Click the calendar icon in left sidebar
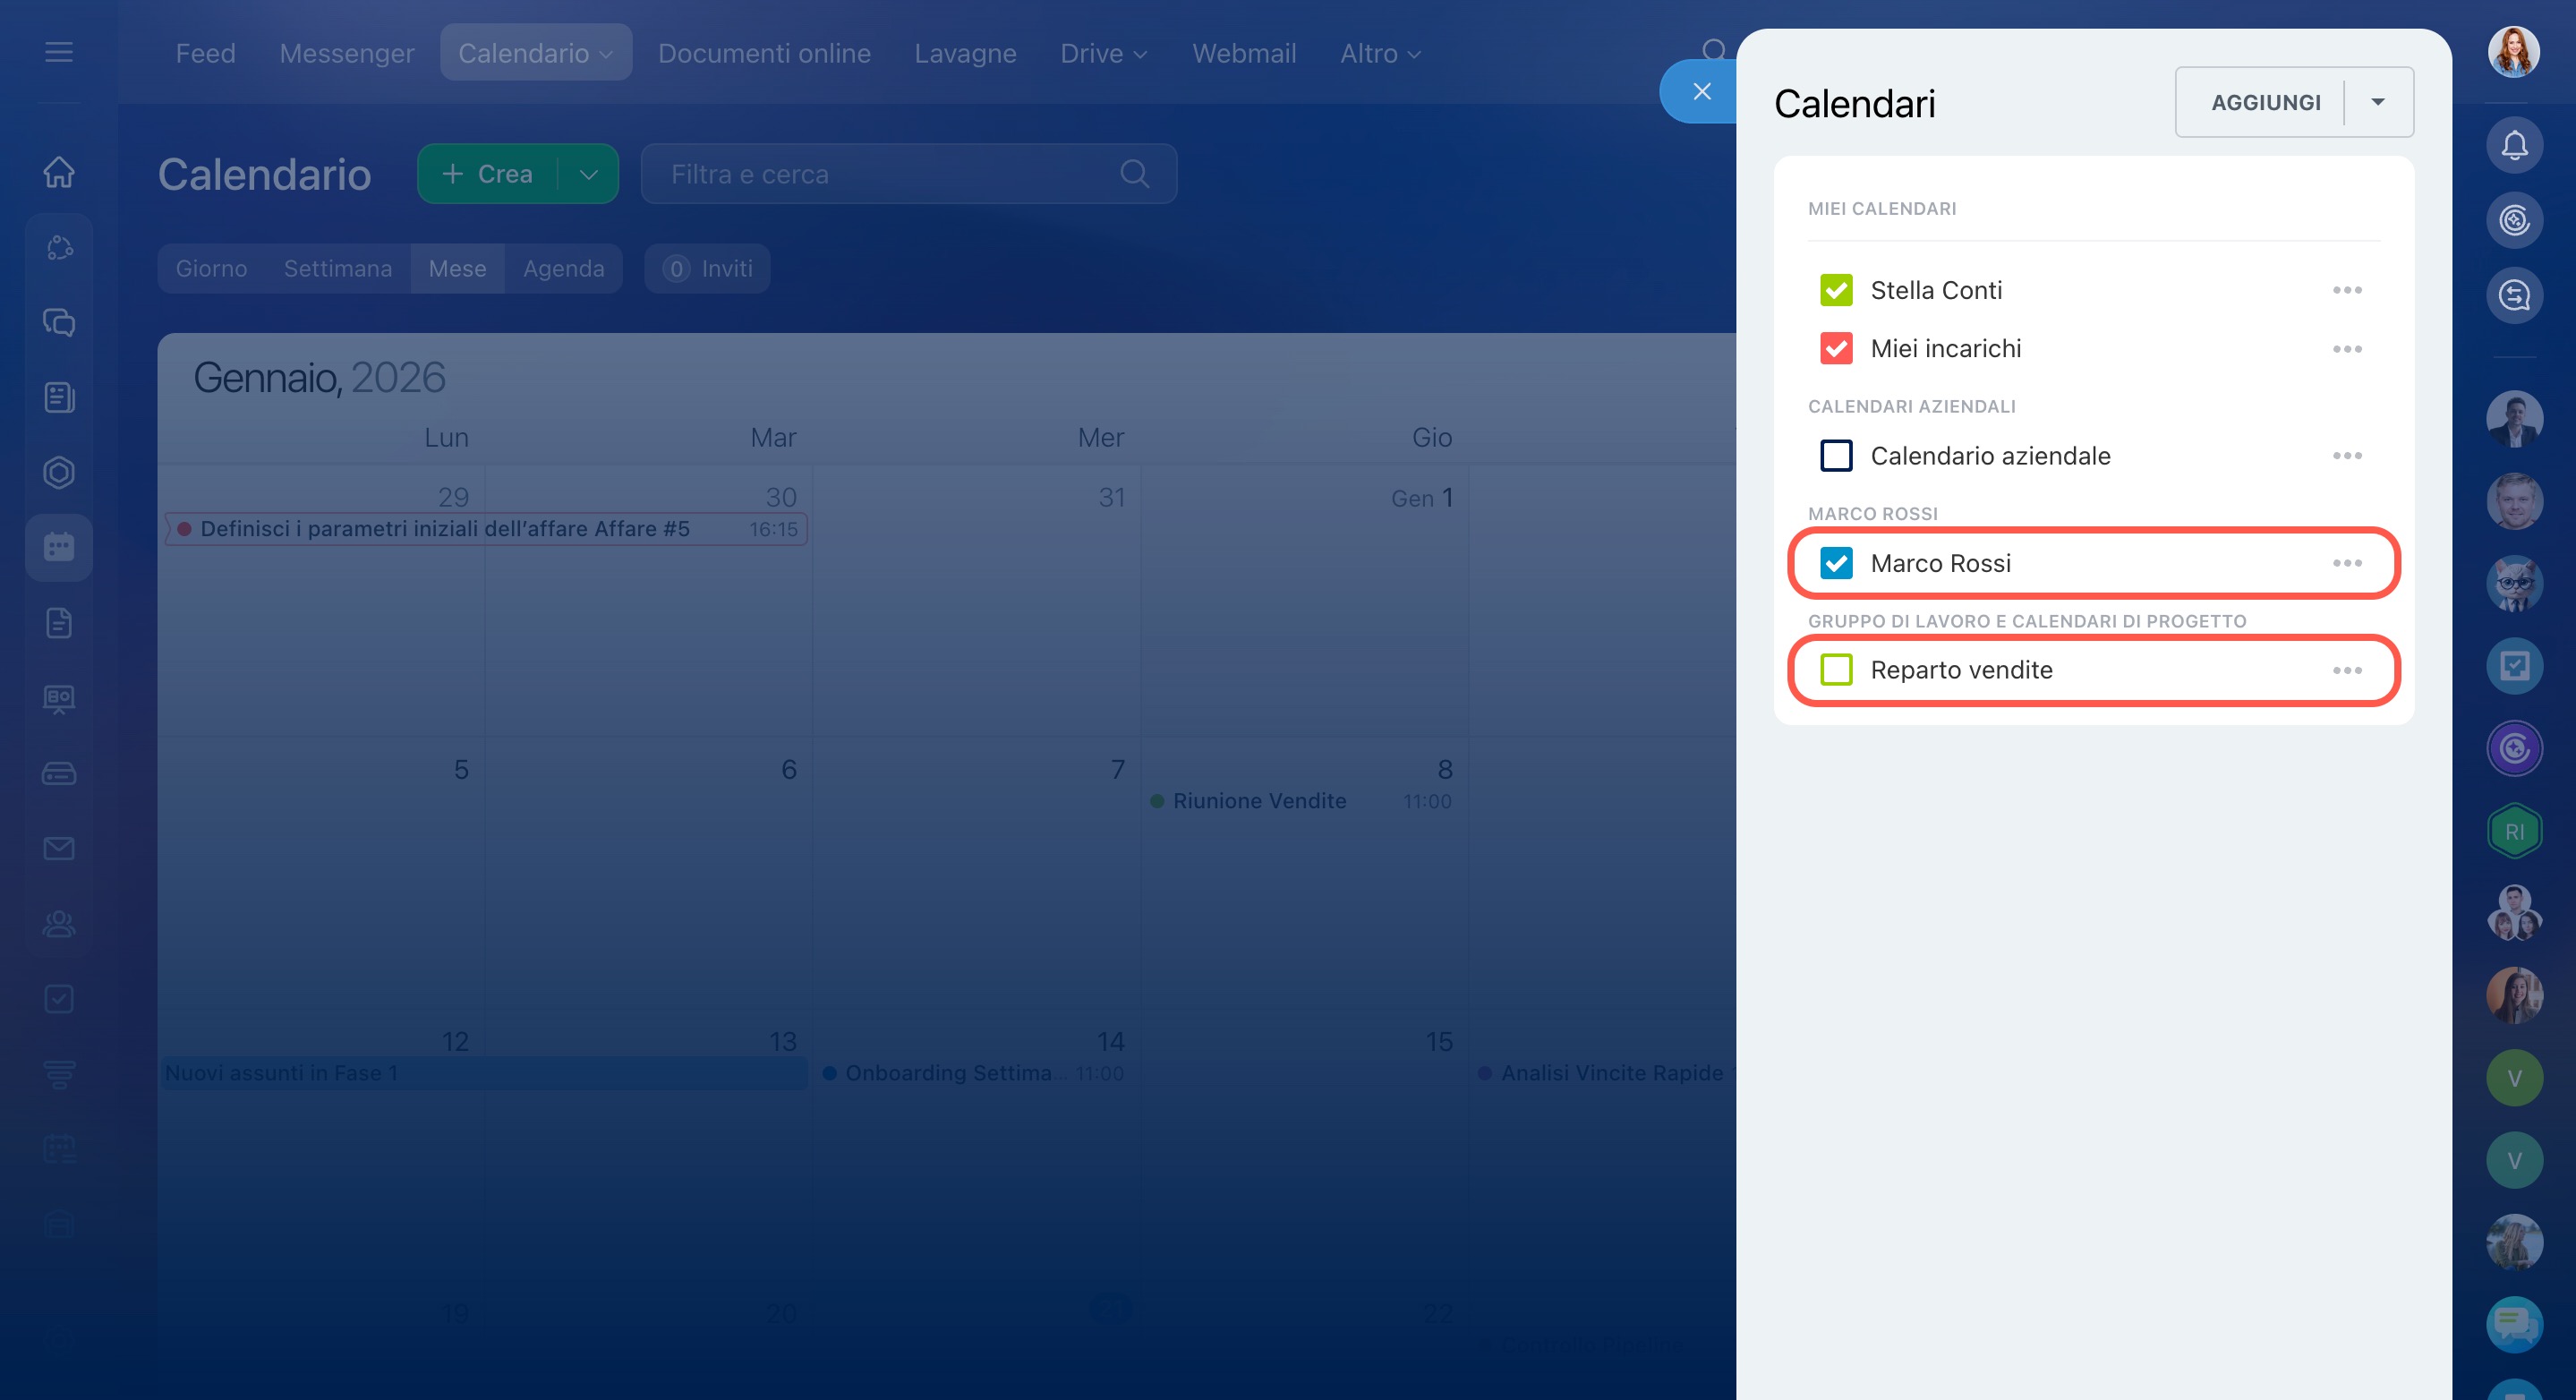Viewport: 2576px width, 1400px height. [x=59, y=547]
